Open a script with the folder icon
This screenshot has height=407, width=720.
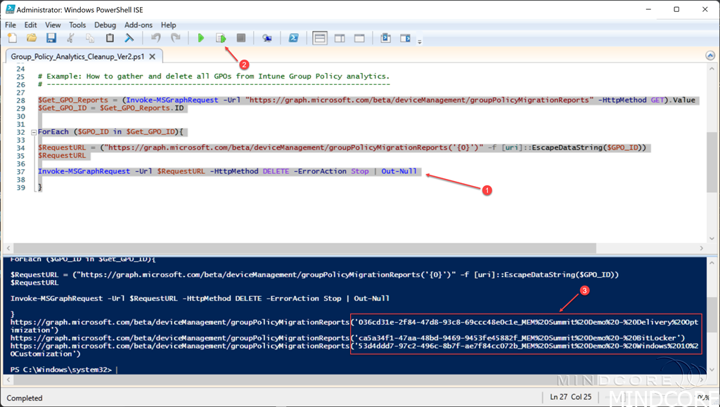pyautogui.click(x=32, y=38)
